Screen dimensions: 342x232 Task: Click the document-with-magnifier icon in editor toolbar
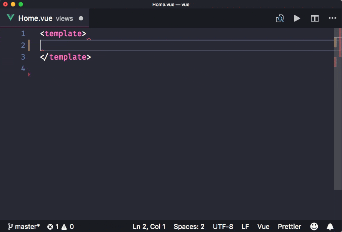tap(280, 18)
